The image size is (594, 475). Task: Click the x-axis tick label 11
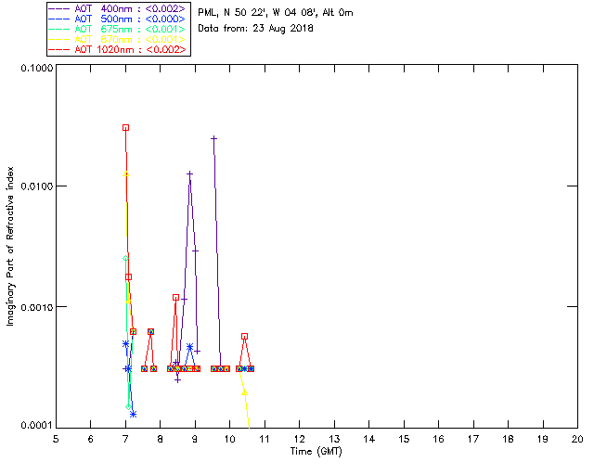(265, 439)
